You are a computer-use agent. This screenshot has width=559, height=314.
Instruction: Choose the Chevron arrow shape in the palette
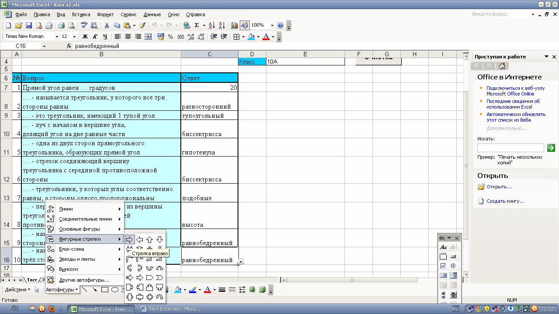160,278
